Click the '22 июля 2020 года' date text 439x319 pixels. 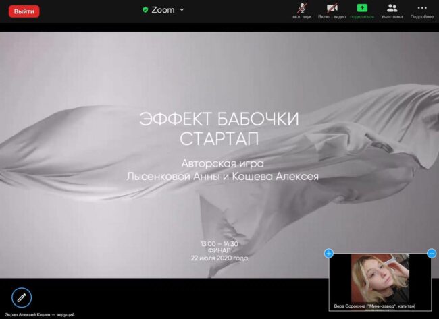click(219, 258)
